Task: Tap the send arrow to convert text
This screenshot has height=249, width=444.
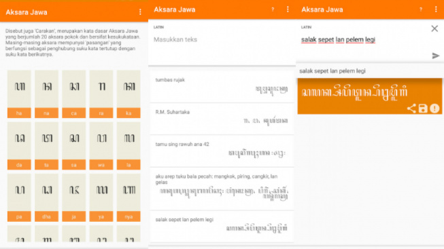Action: click(x=436, y=56)
